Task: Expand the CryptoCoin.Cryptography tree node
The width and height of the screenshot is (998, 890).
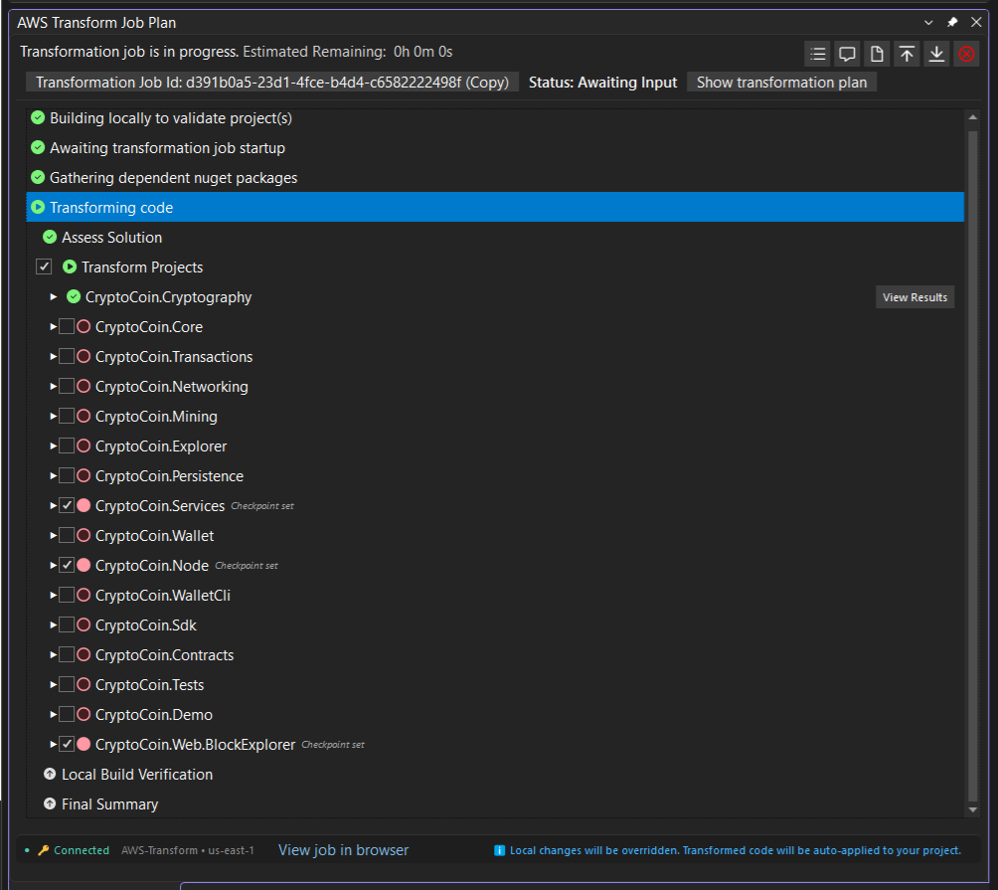Action: point(54,296)
